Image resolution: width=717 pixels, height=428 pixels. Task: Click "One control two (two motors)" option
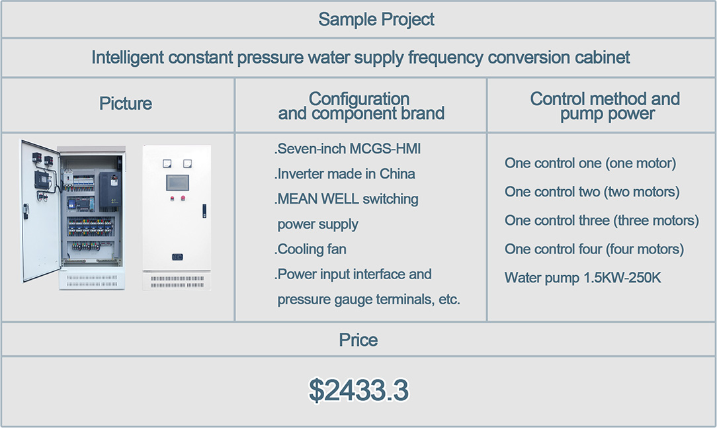click(x=592, y=192)
